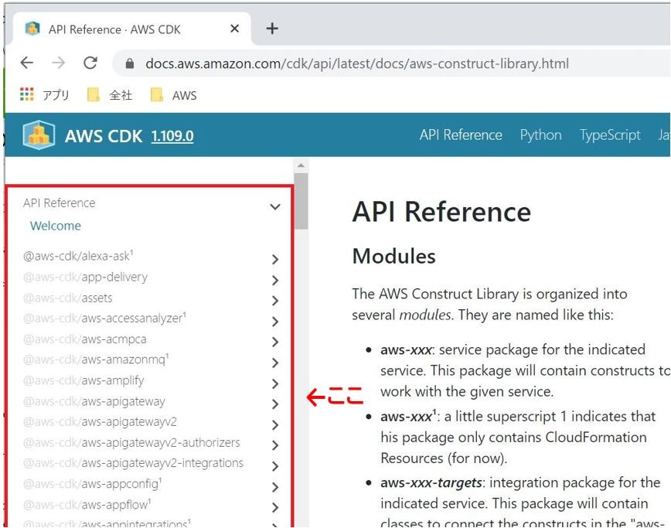
Task: Click the browser back arrow
Action: (x=27, y=63)
